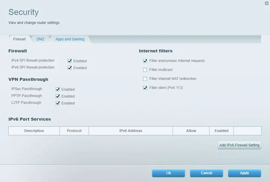
Task: Toggle L2TP Passthrough setting
Action: point(58,103)
